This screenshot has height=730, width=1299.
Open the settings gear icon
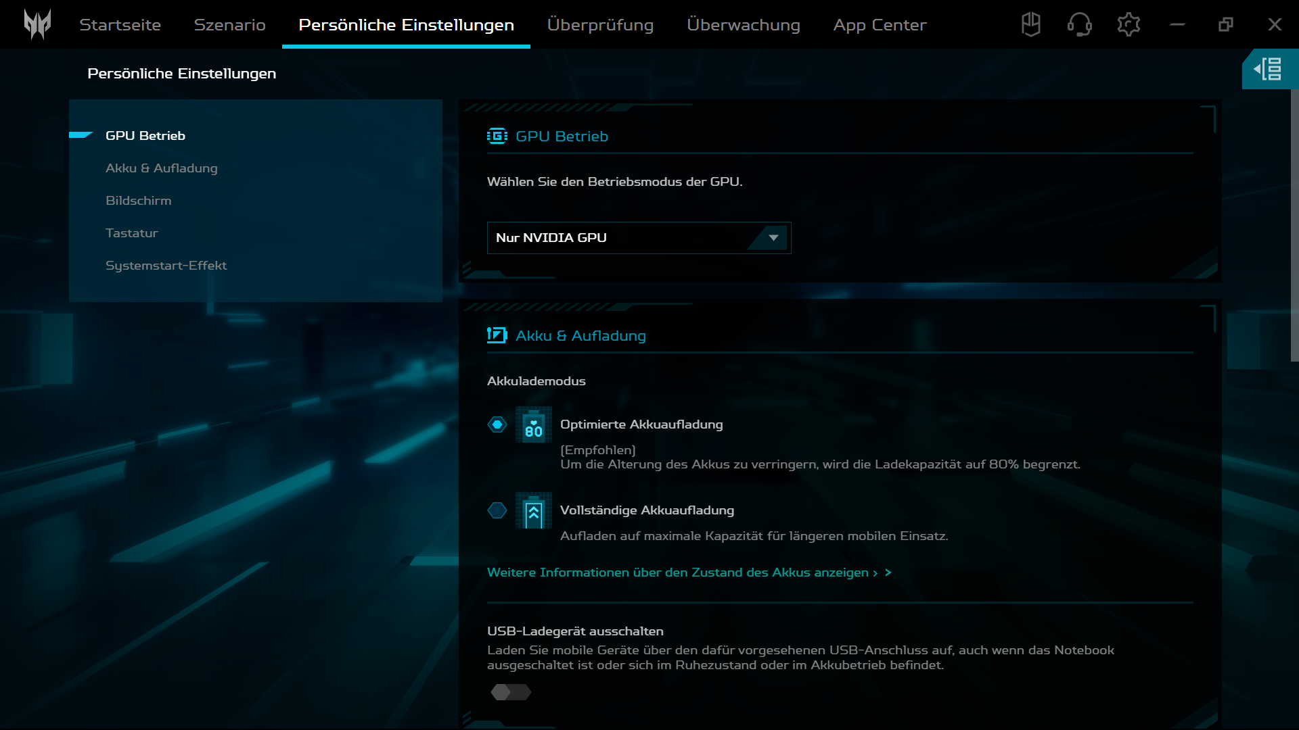(1128, 24)
